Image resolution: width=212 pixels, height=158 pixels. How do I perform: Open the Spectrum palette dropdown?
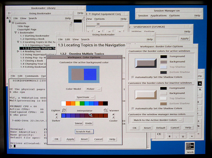(85, 97)
